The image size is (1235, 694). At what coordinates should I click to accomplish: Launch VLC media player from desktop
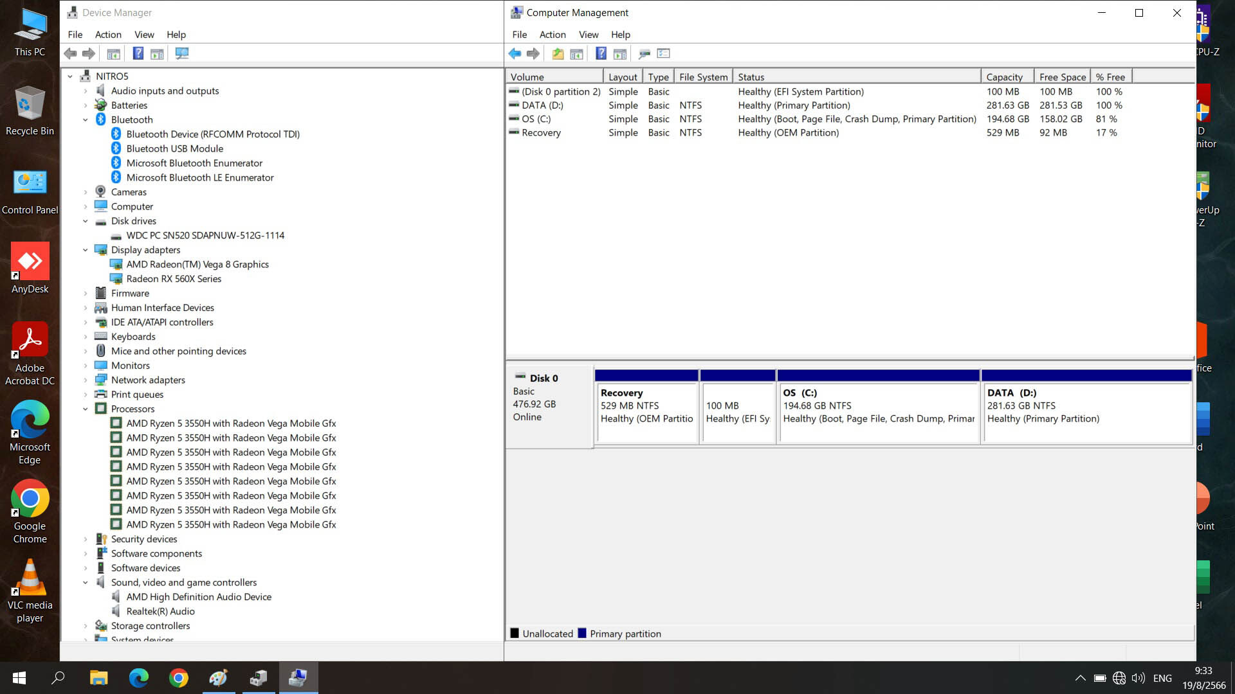pyautogui.click(x=30, y=591)
